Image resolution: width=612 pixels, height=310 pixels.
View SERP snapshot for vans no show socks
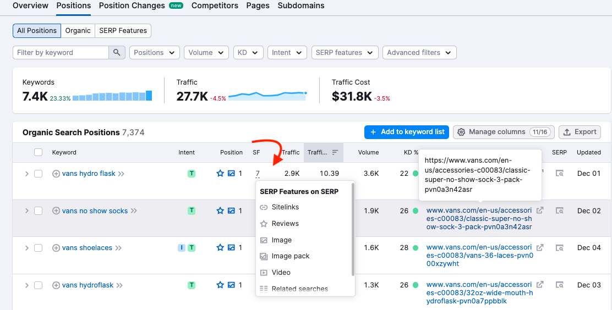pos(559,211)
